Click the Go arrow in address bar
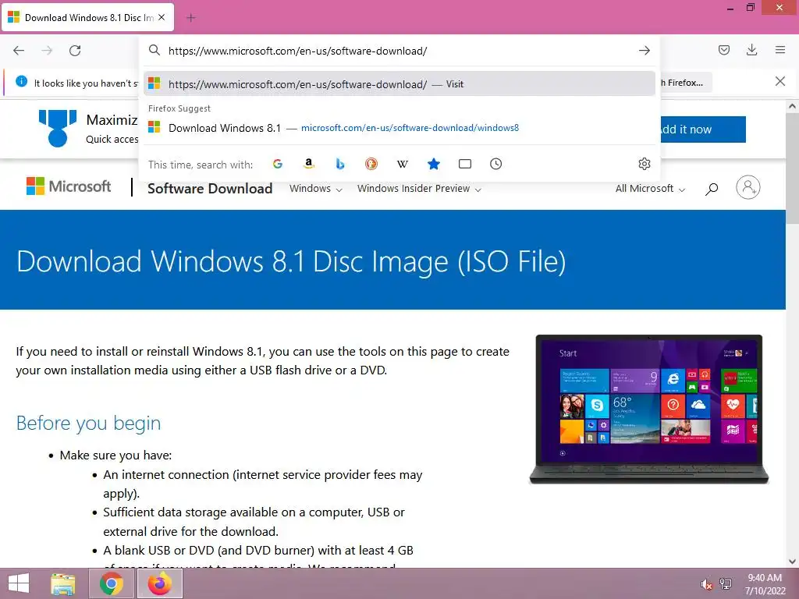 click(644, 51)
